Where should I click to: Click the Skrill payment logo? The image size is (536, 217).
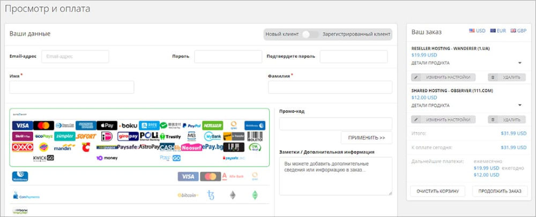pyautogui.click(x=23, y=136)
